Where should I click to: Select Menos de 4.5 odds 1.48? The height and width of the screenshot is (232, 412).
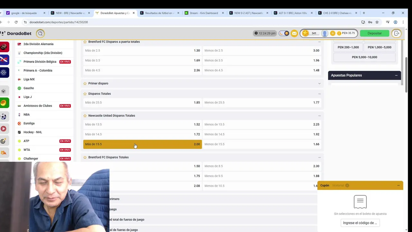point(262,70)
